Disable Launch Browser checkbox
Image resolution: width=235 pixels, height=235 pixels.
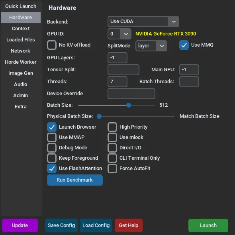tap(52, 127)
